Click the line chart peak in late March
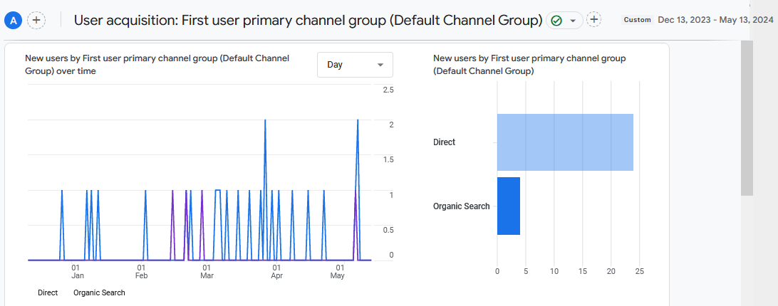The image size is (778, 306). coord(265,121)
